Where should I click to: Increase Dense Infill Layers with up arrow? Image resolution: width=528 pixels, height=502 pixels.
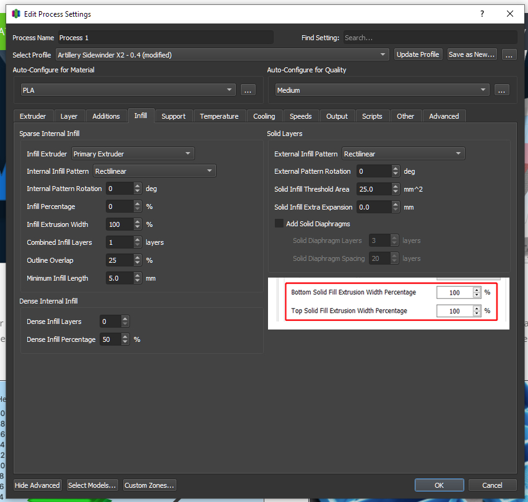click(x=125, y=318)
